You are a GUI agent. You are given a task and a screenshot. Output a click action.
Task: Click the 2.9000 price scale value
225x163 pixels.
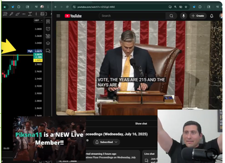(38, 93)
